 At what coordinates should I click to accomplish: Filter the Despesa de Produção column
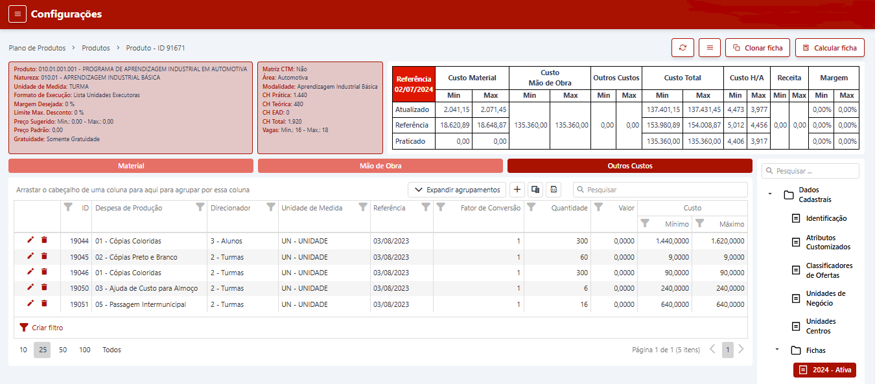200,207
